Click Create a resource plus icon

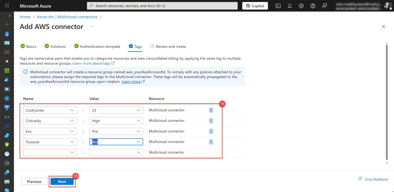[x=7, y=24]
